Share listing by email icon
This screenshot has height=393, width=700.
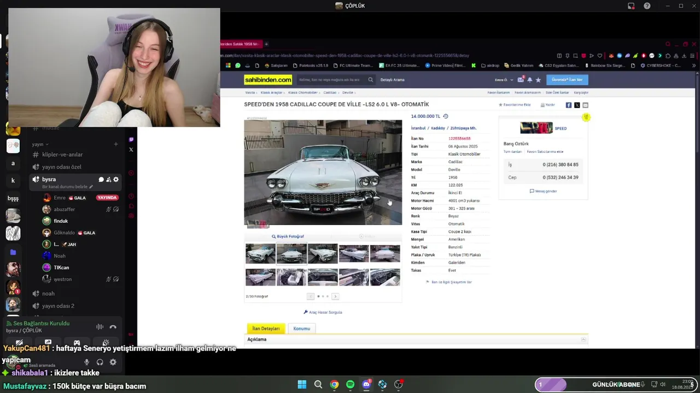click(x=585, y=105)
